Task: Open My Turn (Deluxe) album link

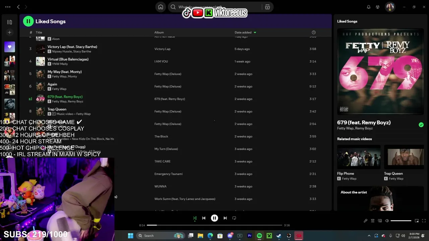Action: coord(166,149)
